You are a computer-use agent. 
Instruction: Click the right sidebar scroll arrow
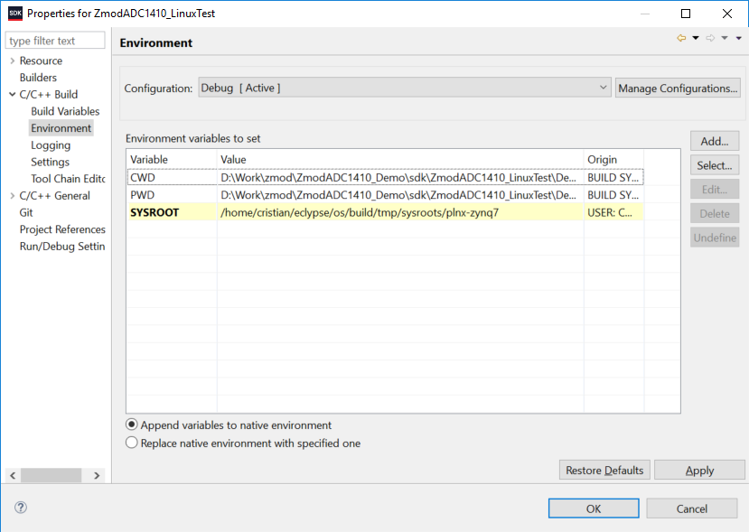click(x=97, y=476)
